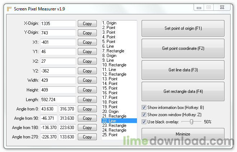The width and height of the screenshot is (237, 152).
Task: Select list entry '10. Rectangle'
Action: 119,65
